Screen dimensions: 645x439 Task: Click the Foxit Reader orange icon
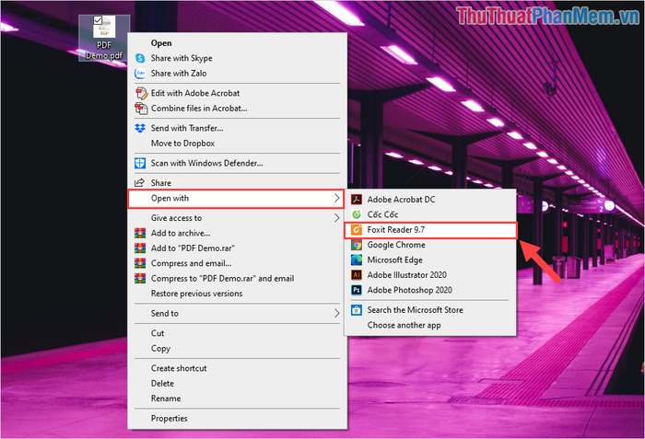(x=357, y=230)
